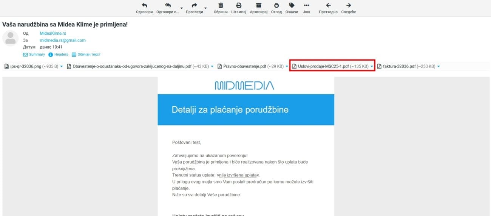The height and width of the screenshot is (216, 491).
Task: Click the text Niže su svi detalji Vaše porudžbine:
Action: click(x=206, y=195)
